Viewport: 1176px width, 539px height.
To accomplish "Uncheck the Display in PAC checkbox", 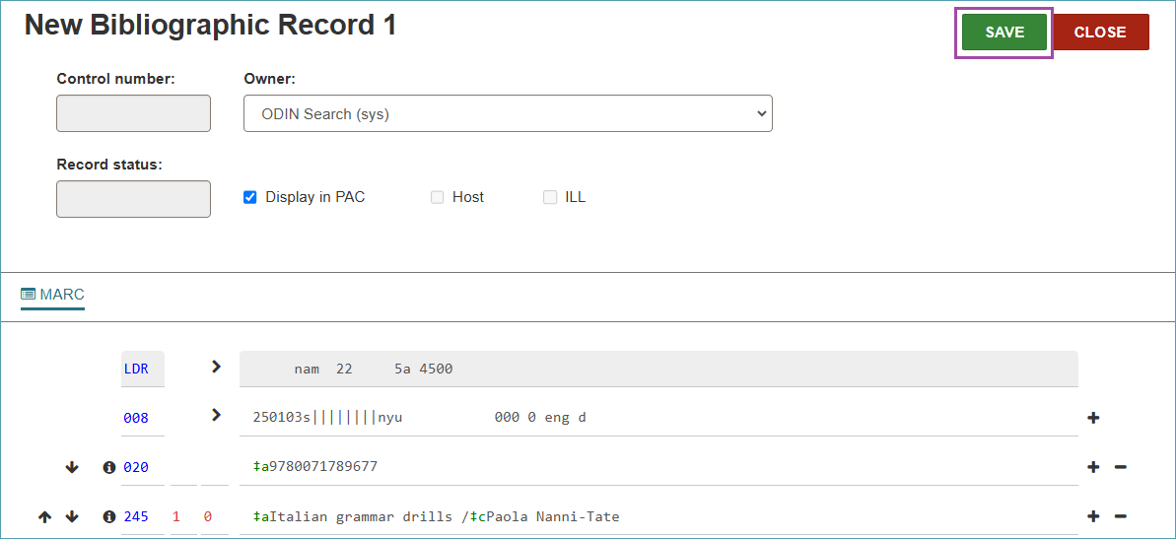I will pos(250,197).
